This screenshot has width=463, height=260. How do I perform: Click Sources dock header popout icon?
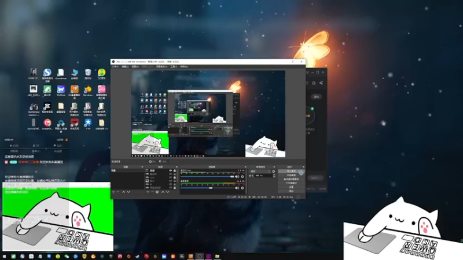pos(177,167)
